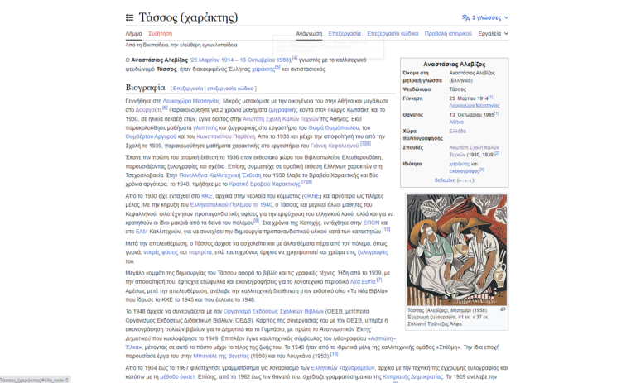View the Προβολή ιστορικού history tab
The height and width of the screenshot is (383, 636).
(448, 34)
